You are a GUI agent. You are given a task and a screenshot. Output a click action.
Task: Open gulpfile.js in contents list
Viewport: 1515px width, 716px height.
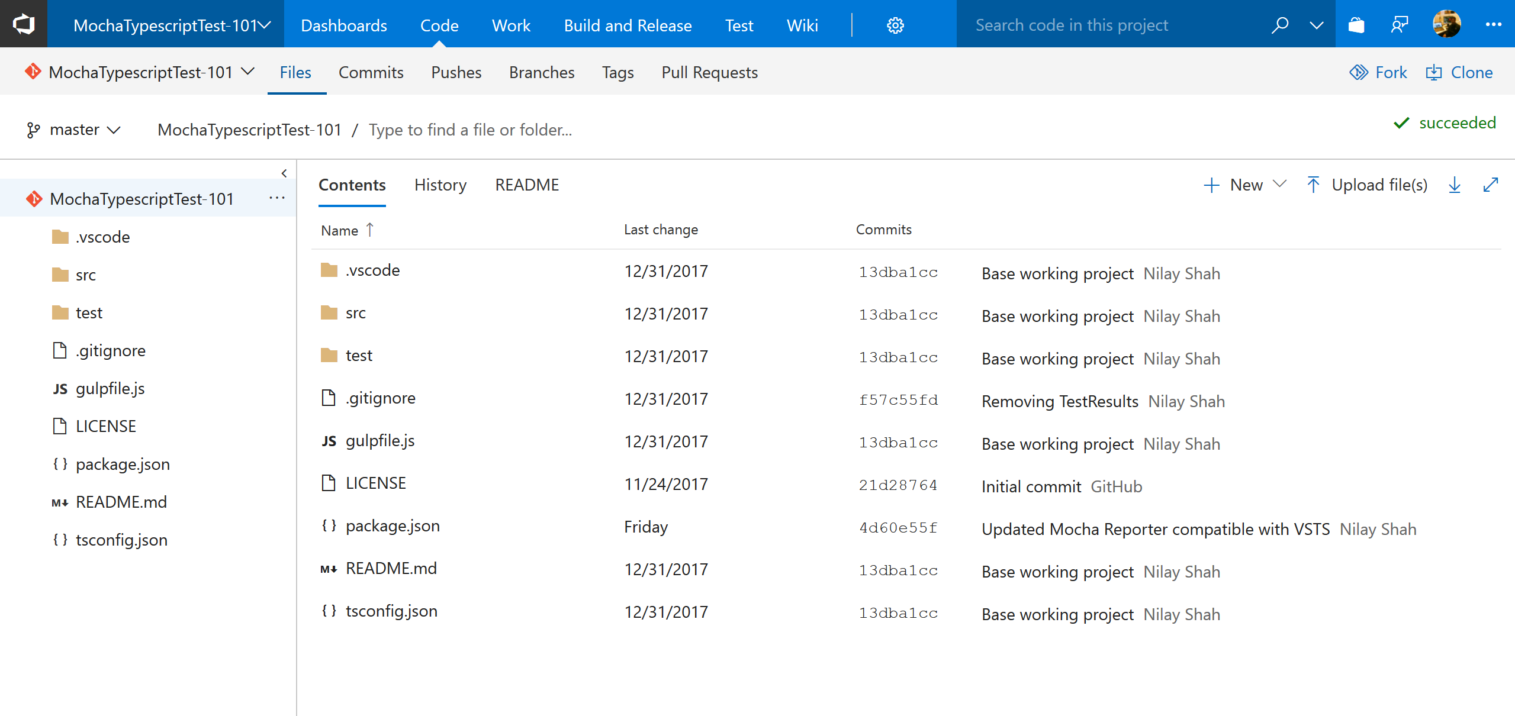[x=380, y=441]
